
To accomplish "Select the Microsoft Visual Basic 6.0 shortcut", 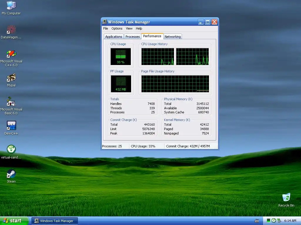I will pyautogui.click(x=11, y=106).
